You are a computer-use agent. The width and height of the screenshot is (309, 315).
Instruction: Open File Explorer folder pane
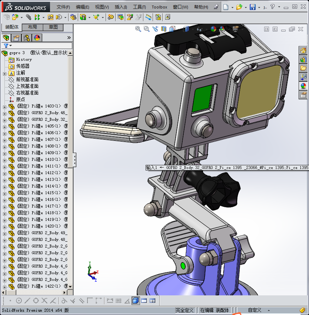pos(303,68)
